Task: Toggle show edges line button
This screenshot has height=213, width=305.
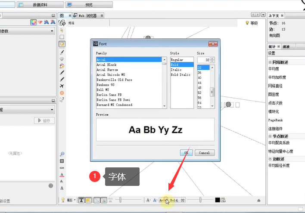Action: [97, 200]
